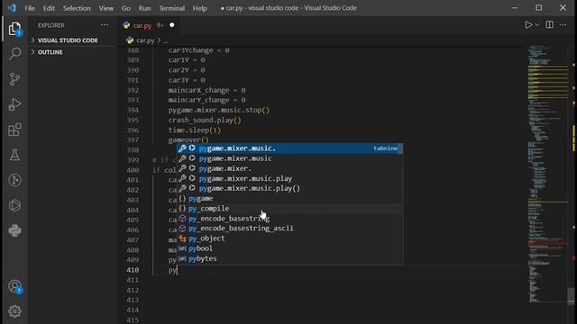
Task: Click the wrench icon of first suggestion
Action: [182, 148]
